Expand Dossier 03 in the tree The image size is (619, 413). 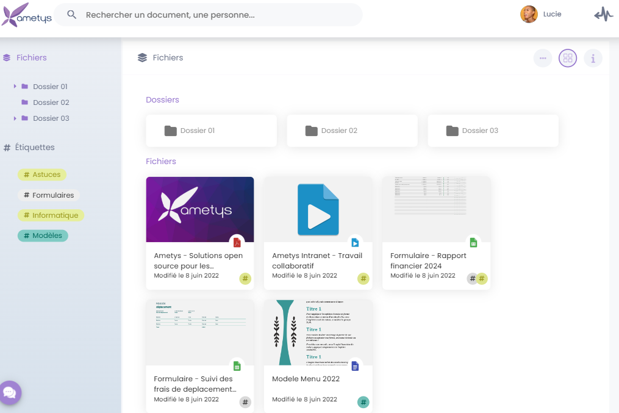[x=15, y=118]
